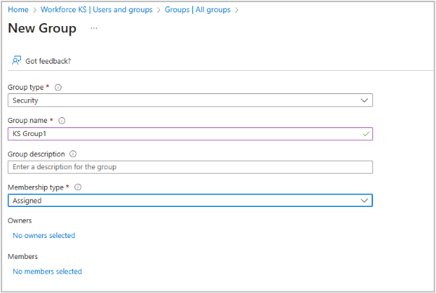Select the No owners selected link
The image size is (436, 293).
pos(43,235)
